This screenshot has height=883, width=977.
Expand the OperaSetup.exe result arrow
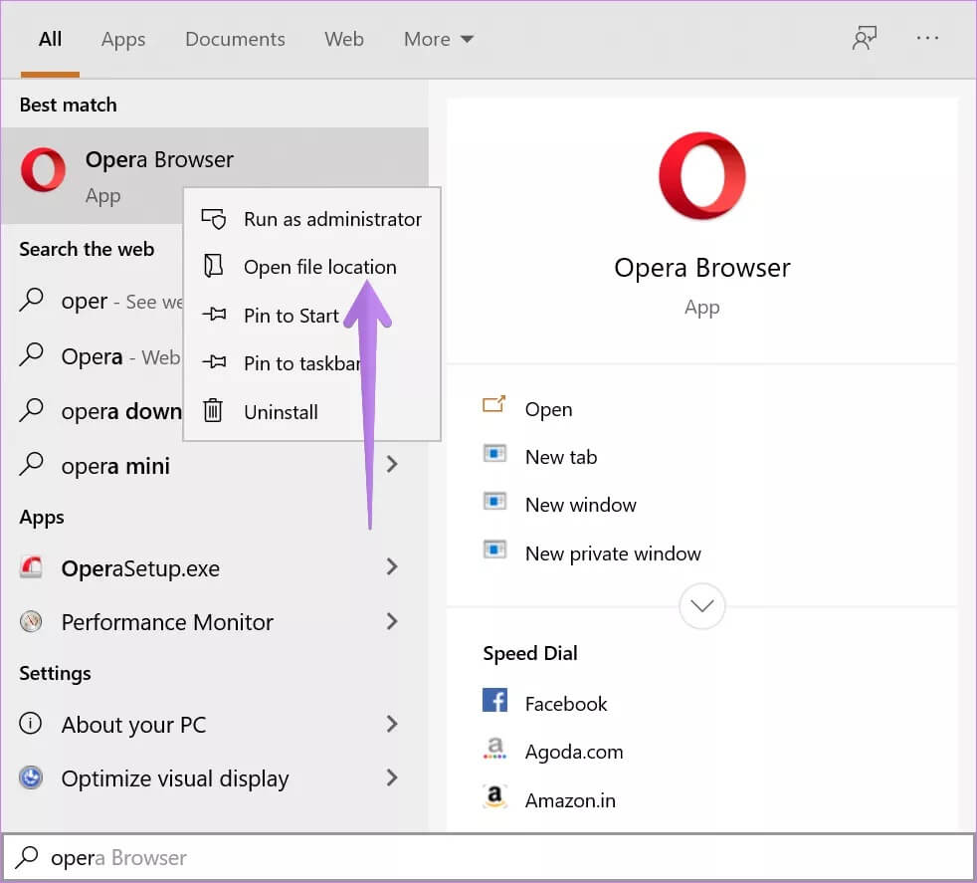click(x=391, y=566)
